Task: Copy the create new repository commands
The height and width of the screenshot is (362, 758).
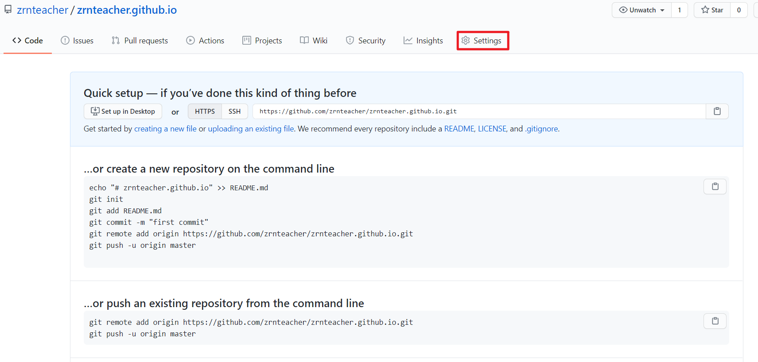Action: (x=715, y=187)
